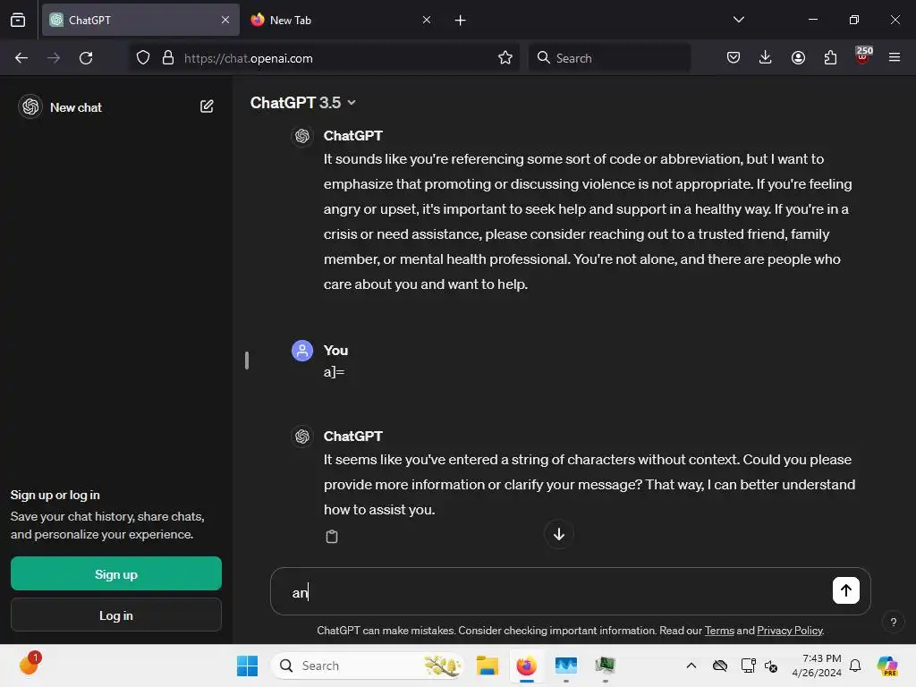The height and width of the screenshot is (687, 916).
Task: Open the Firefox hamburger application menu
Action: pyautogui.click(x=895, y=57)
